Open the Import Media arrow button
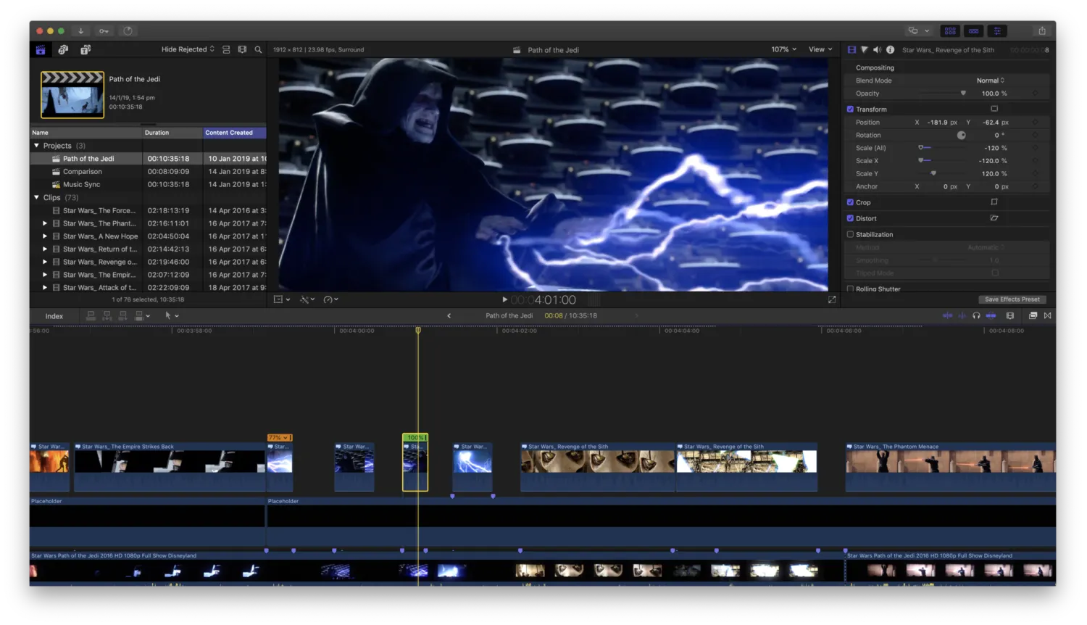This screenshot has height=625, width=1087. [81, 30]
